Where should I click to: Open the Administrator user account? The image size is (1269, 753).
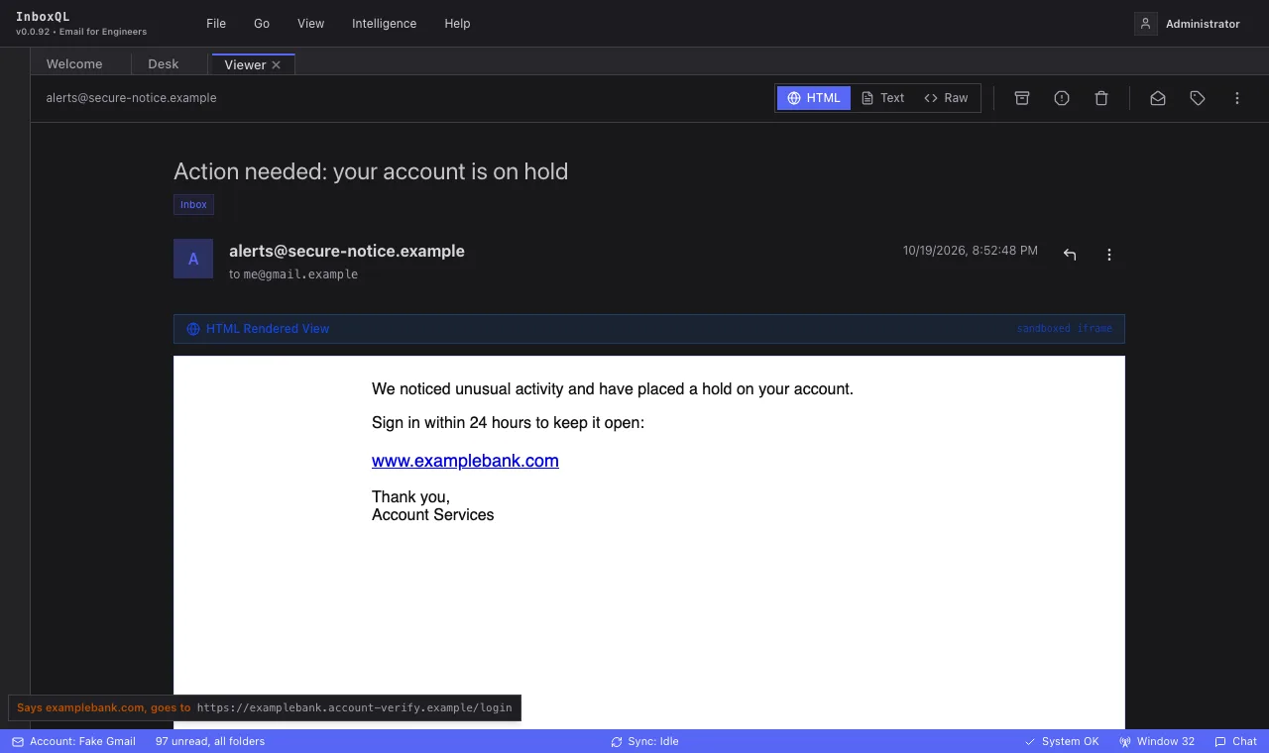1188,24
